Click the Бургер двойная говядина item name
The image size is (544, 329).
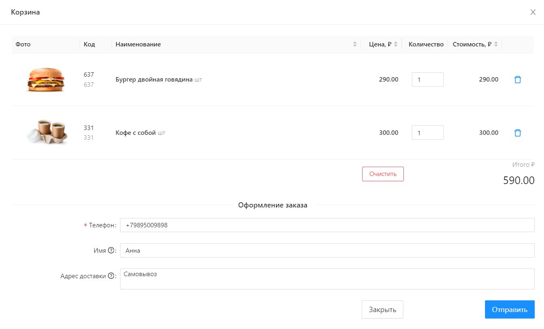[x=154, y=80]
